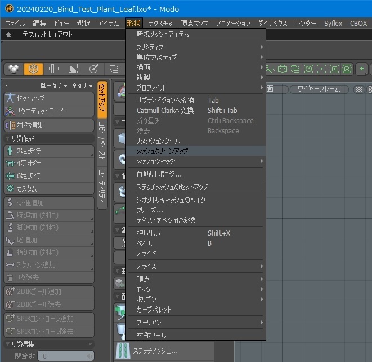Choose リダクションツール menu entry
Image resolution: width=372 pixels, height=362 pixels.
tap(195, 141)
